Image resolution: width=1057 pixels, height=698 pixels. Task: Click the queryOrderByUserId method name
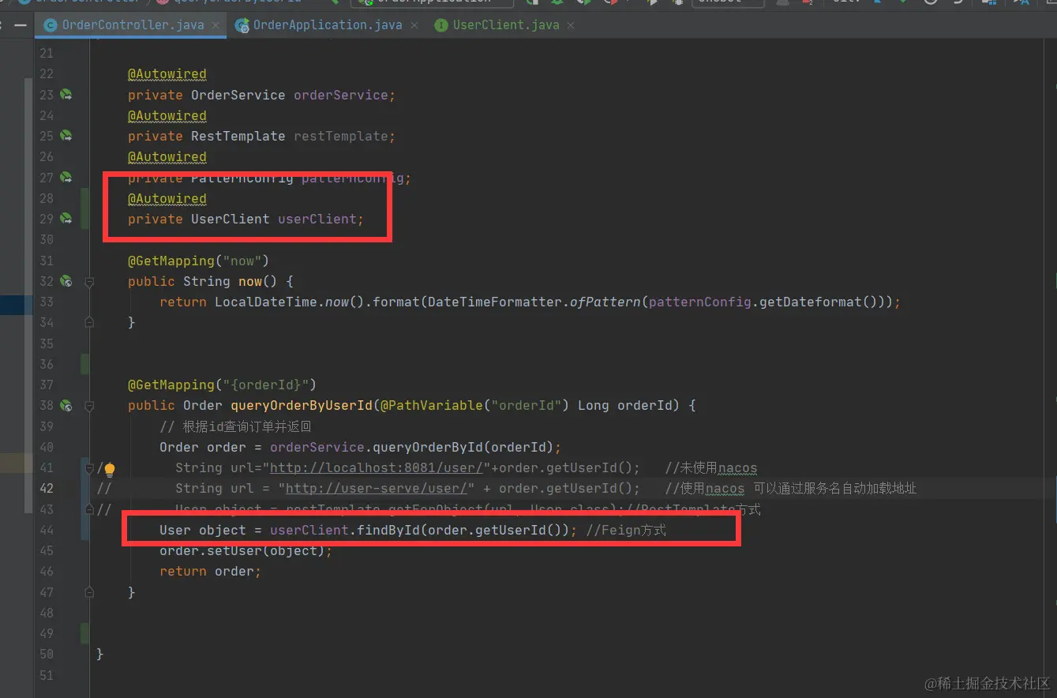tap(302, 405)
